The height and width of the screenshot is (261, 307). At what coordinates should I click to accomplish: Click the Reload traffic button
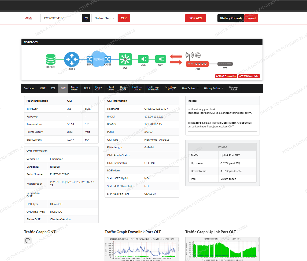pyautogui.click(x=223, y=147)
